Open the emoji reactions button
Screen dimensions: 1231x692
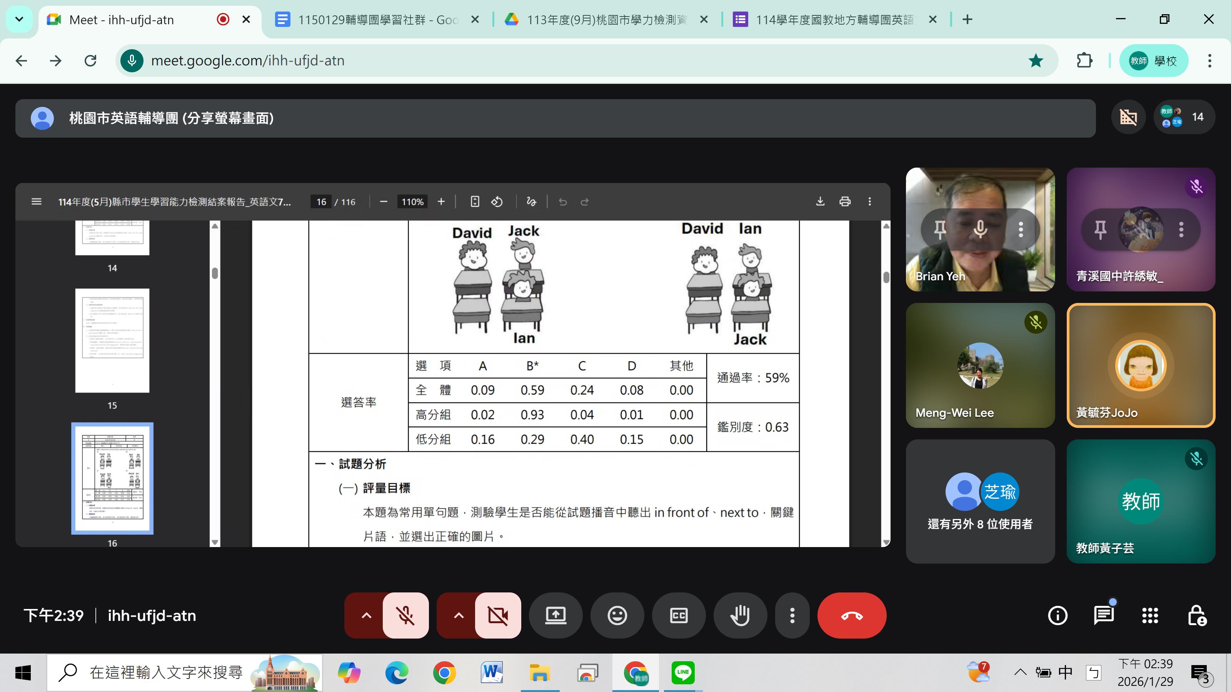[x=617, y=615]
